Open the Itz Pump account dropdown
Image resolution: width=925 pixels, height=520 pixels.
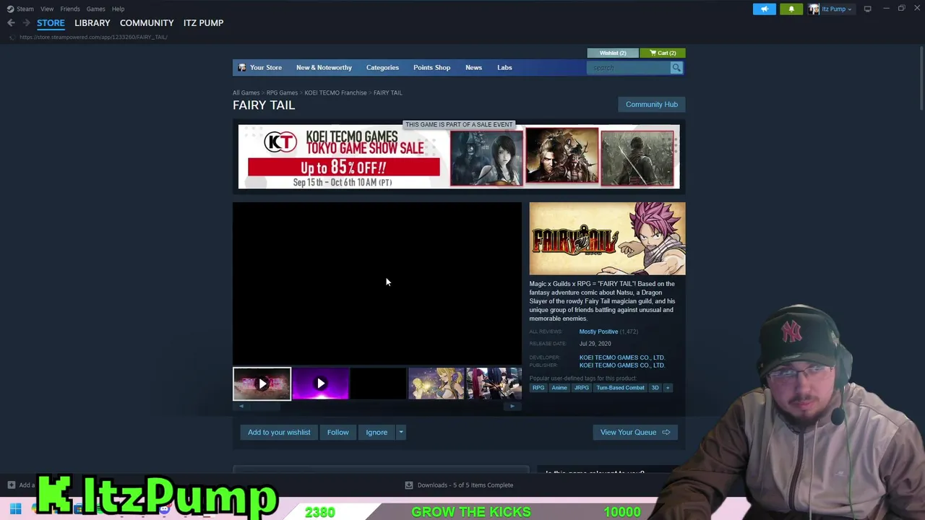tap(830, 9)
